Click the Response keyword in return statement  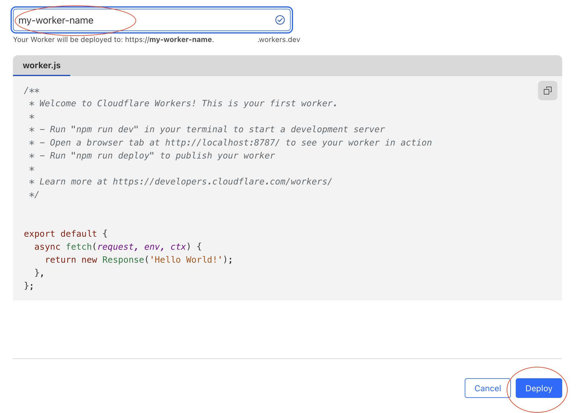tap(123, 260)
